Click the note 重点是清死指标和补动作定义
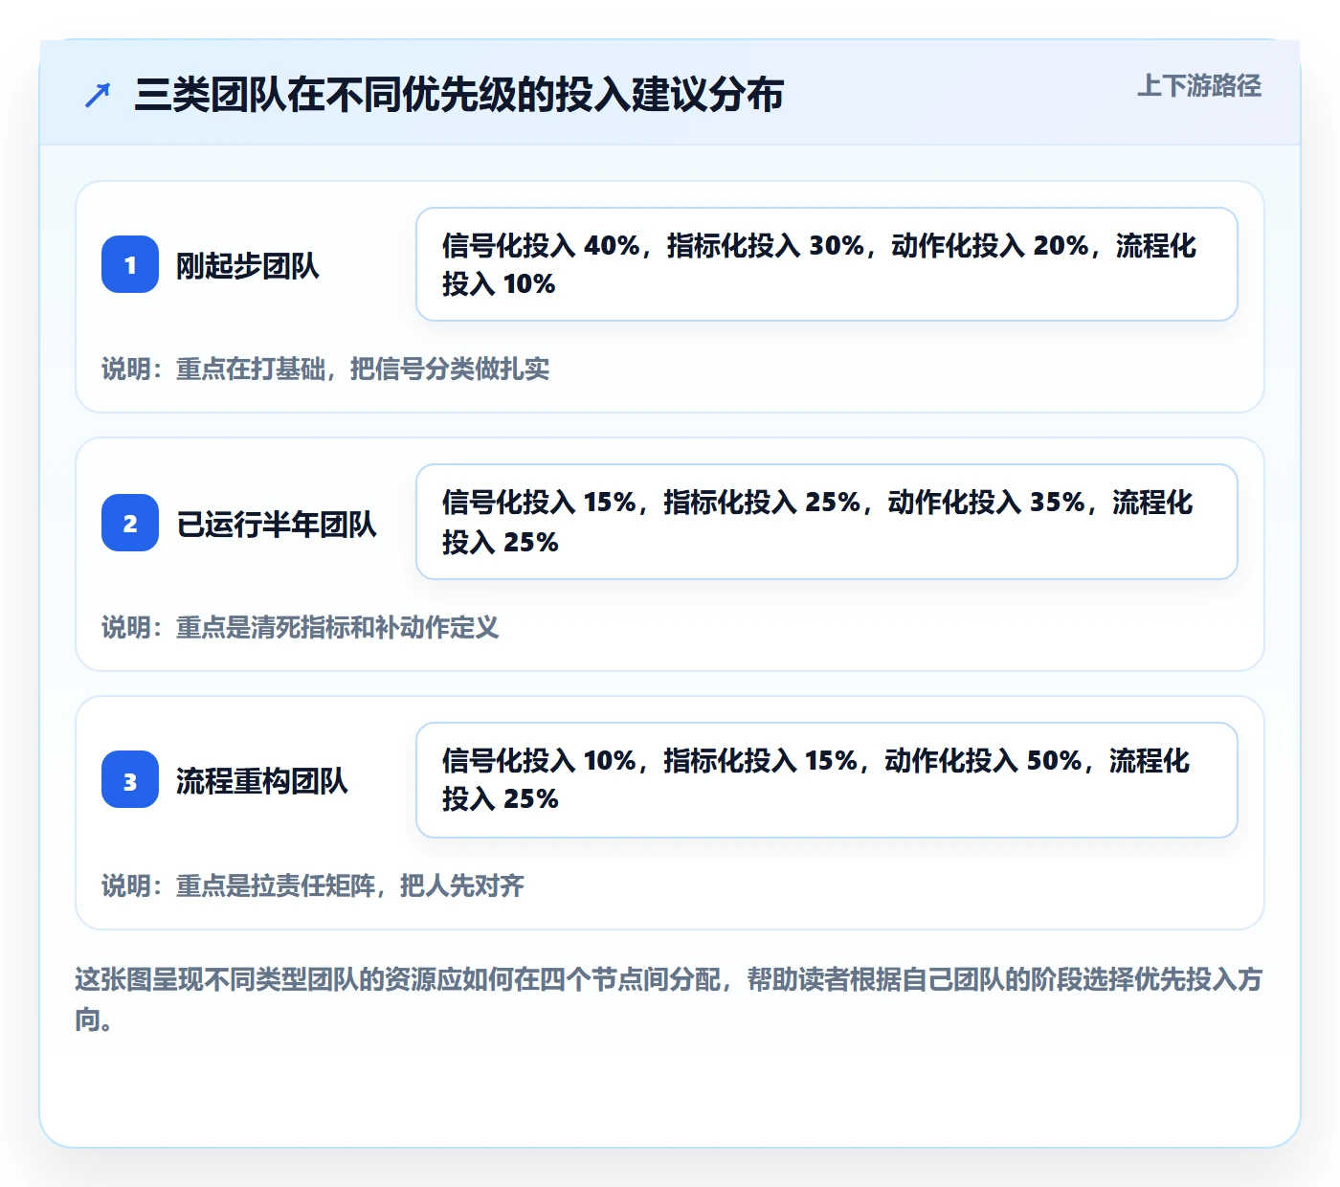Viewport: 1340px width, 1187px height. 301,628
